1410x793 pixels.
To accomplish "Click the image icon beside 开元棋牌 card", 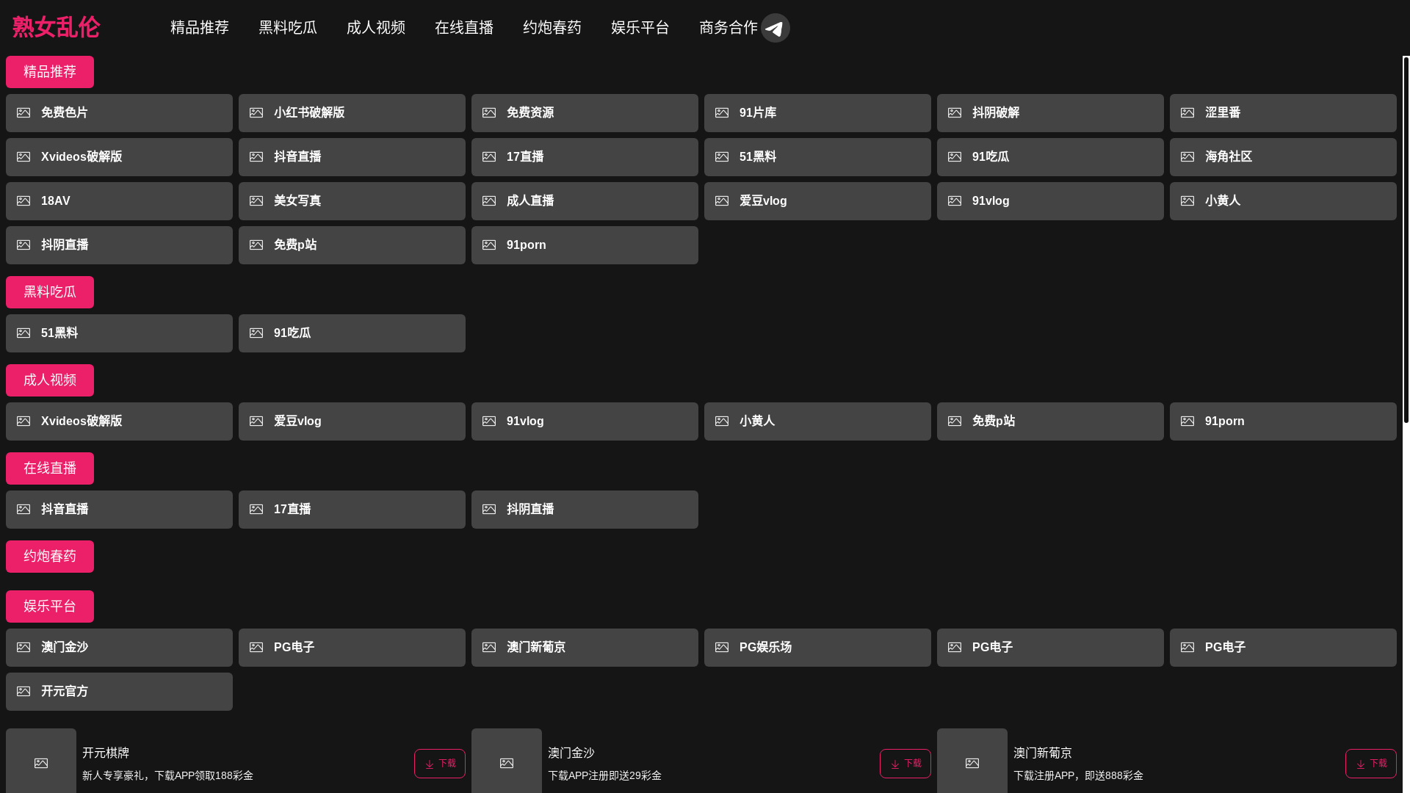I will (x=41, y=763).
